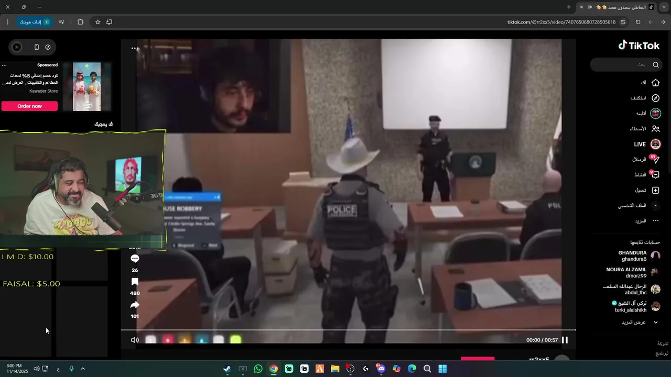This screenshot has width=671, height=377.
Task: Click the Kawader Store ad thumbnail
Action: tap(86, 87)
